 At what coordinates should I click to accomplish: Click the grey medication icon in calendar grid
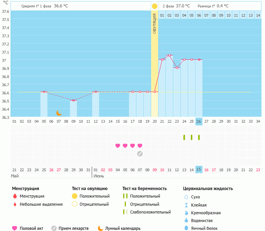[140, 154]
